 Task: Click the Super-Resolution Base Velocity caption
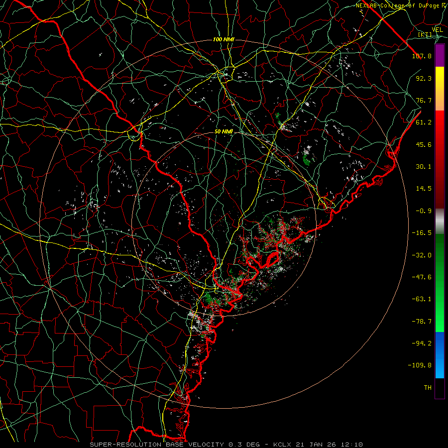226,445
